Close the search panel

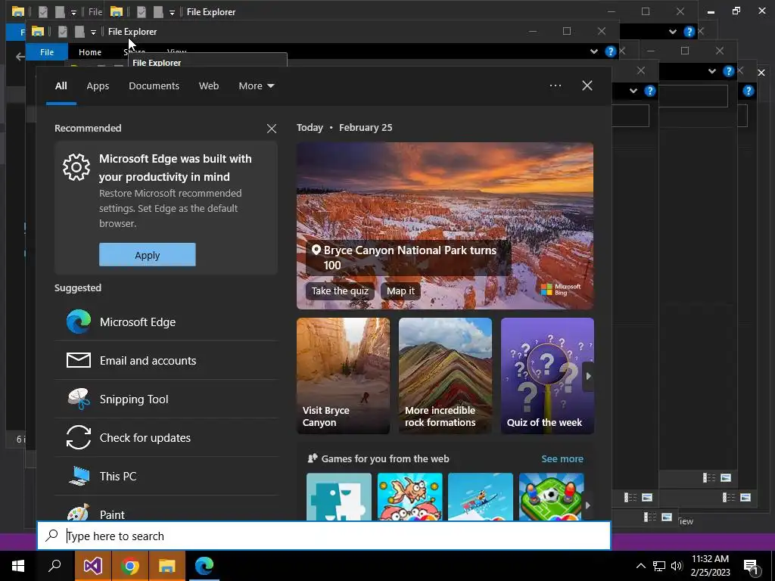click(x=587, y=85)
